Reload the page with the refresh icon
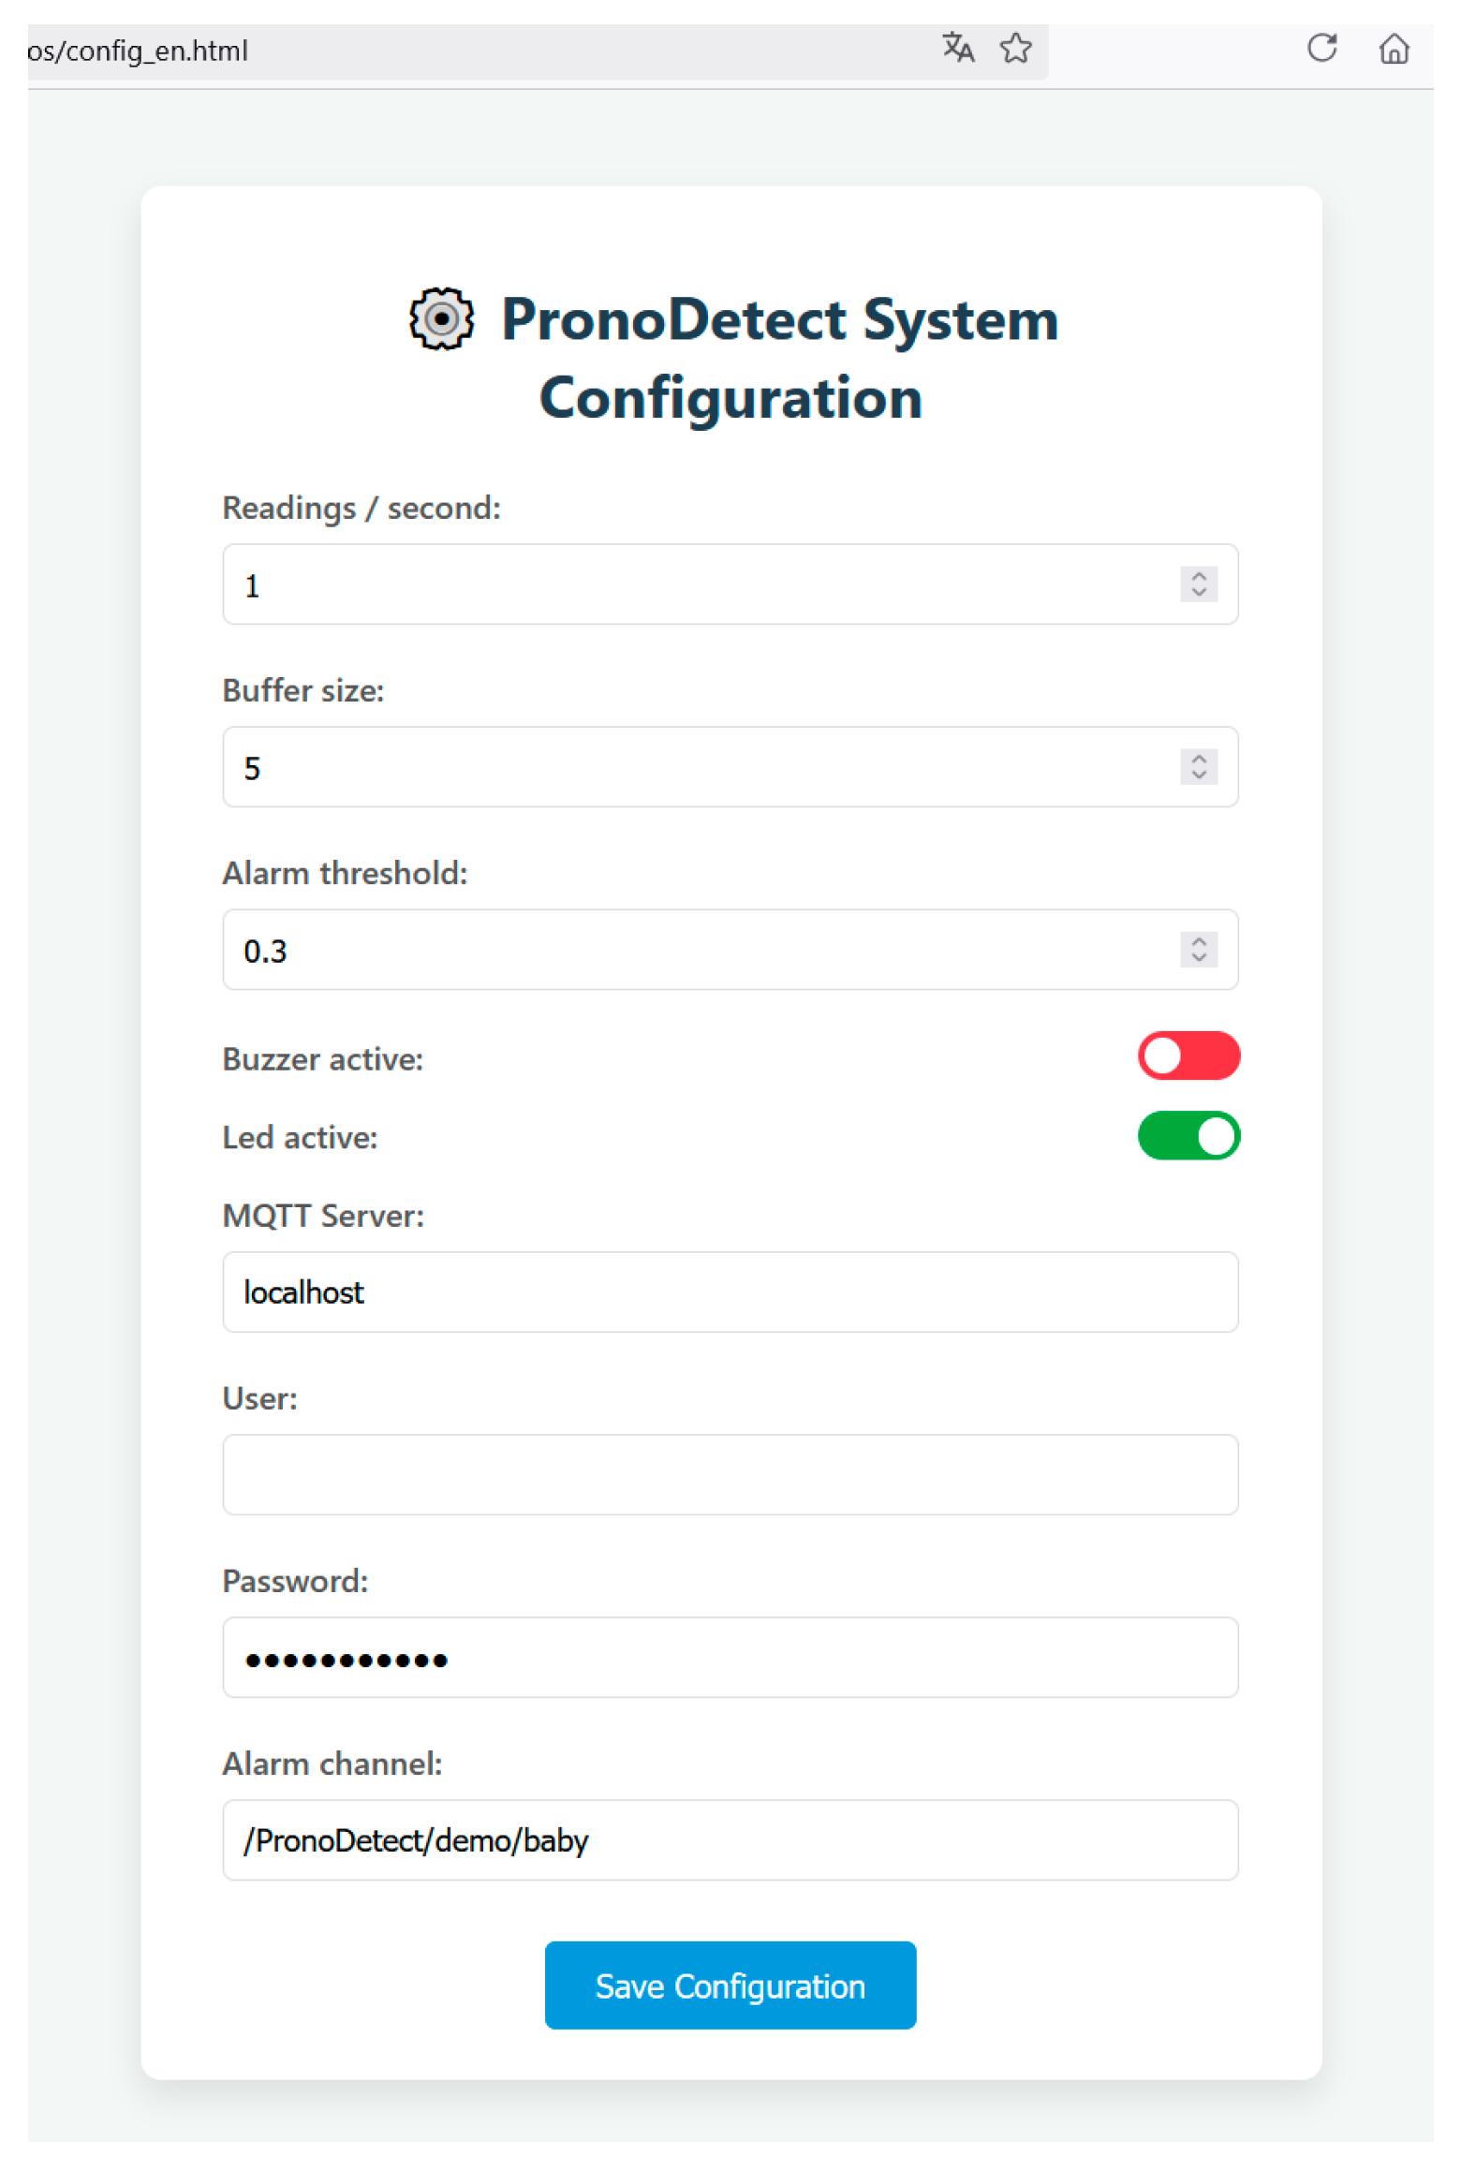The width and height of the screenshot is (1461, 2170). click(x=1321, y=48)
